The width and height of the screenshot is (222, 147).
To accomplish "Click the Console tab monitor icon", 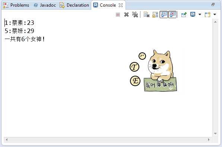I will click(x=95, y=5).
